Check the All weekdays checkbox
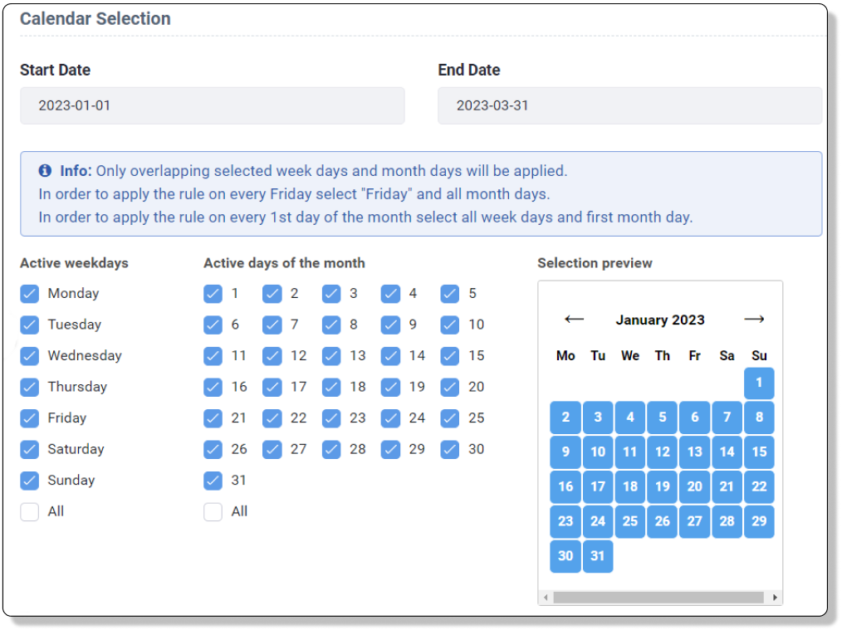 pos(30,511)
